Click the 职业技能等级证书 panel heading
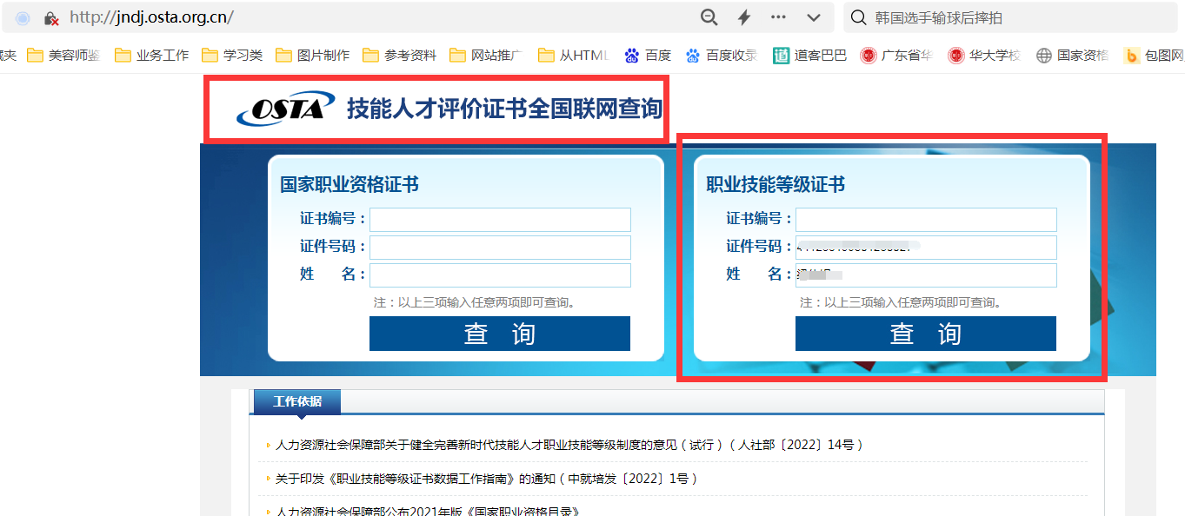The width and height of the screenshot is (1185, 516). (776, 184)
